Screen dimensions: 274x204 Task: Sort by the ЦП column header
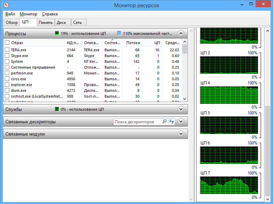[x=157, y=43]
